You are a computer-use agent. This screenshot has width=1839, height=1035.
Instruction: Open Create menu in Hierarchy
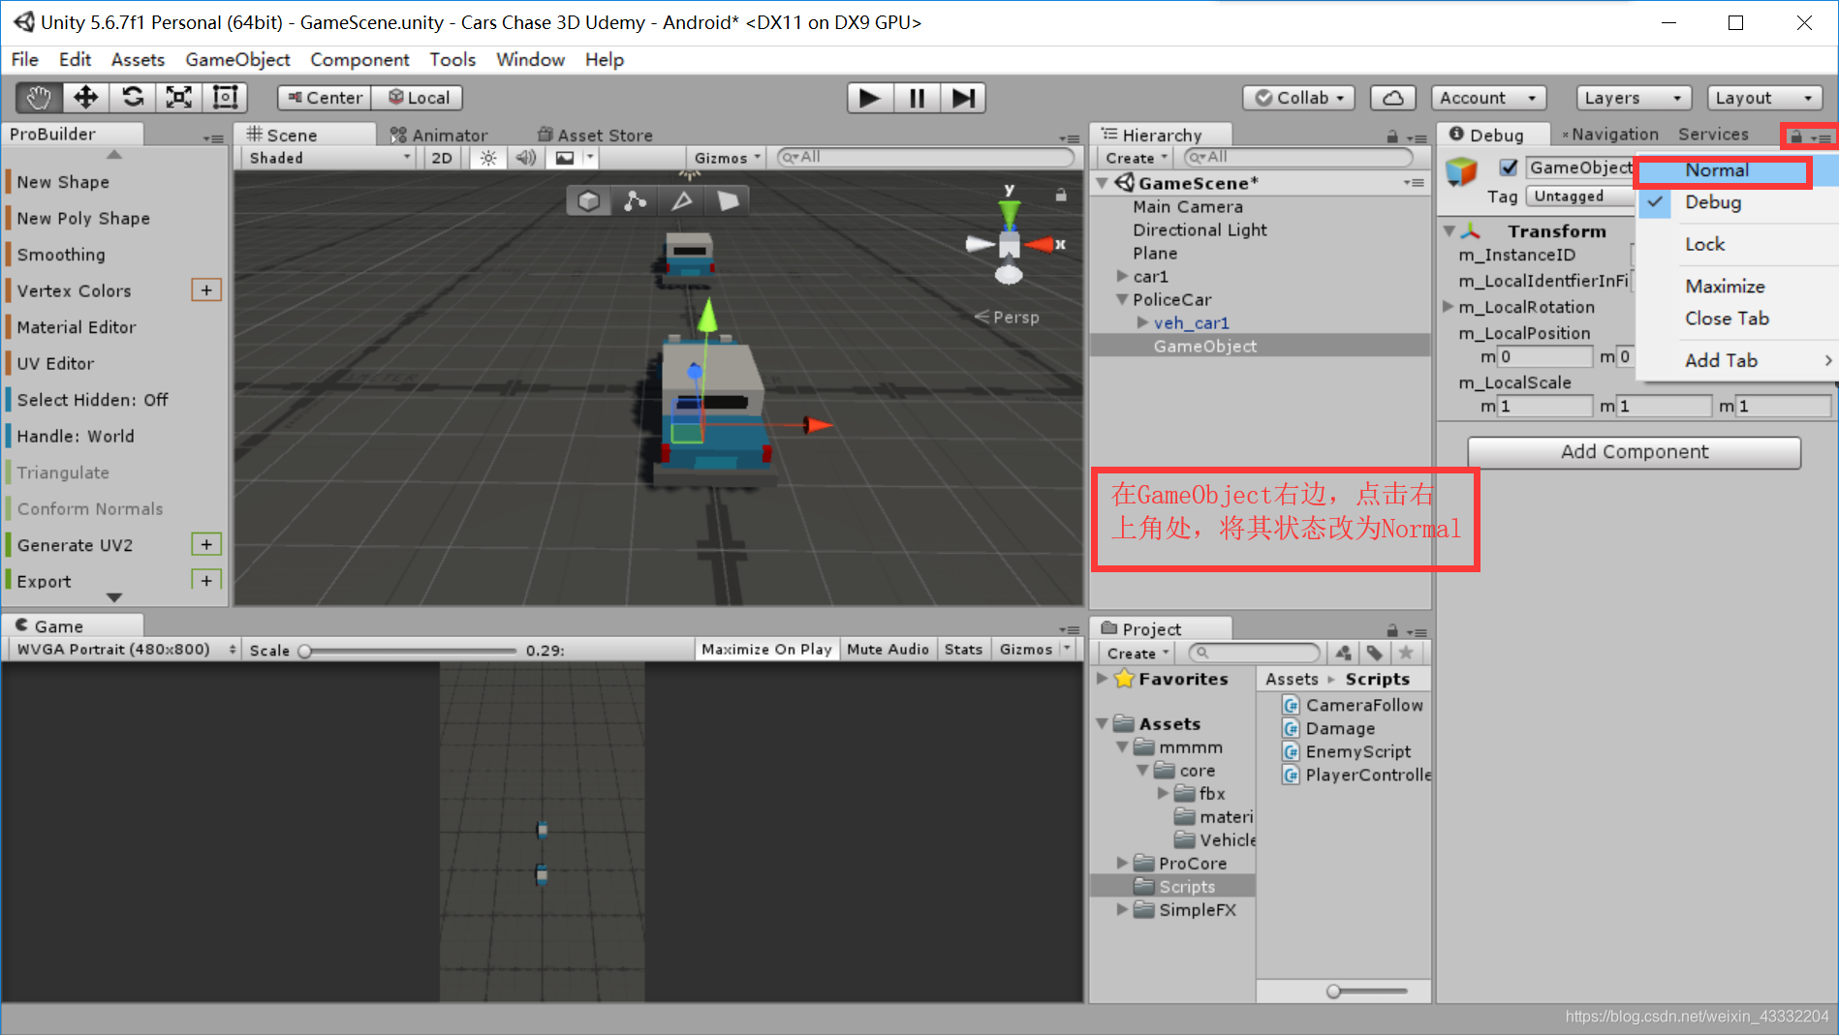(x=1137, y=158)
